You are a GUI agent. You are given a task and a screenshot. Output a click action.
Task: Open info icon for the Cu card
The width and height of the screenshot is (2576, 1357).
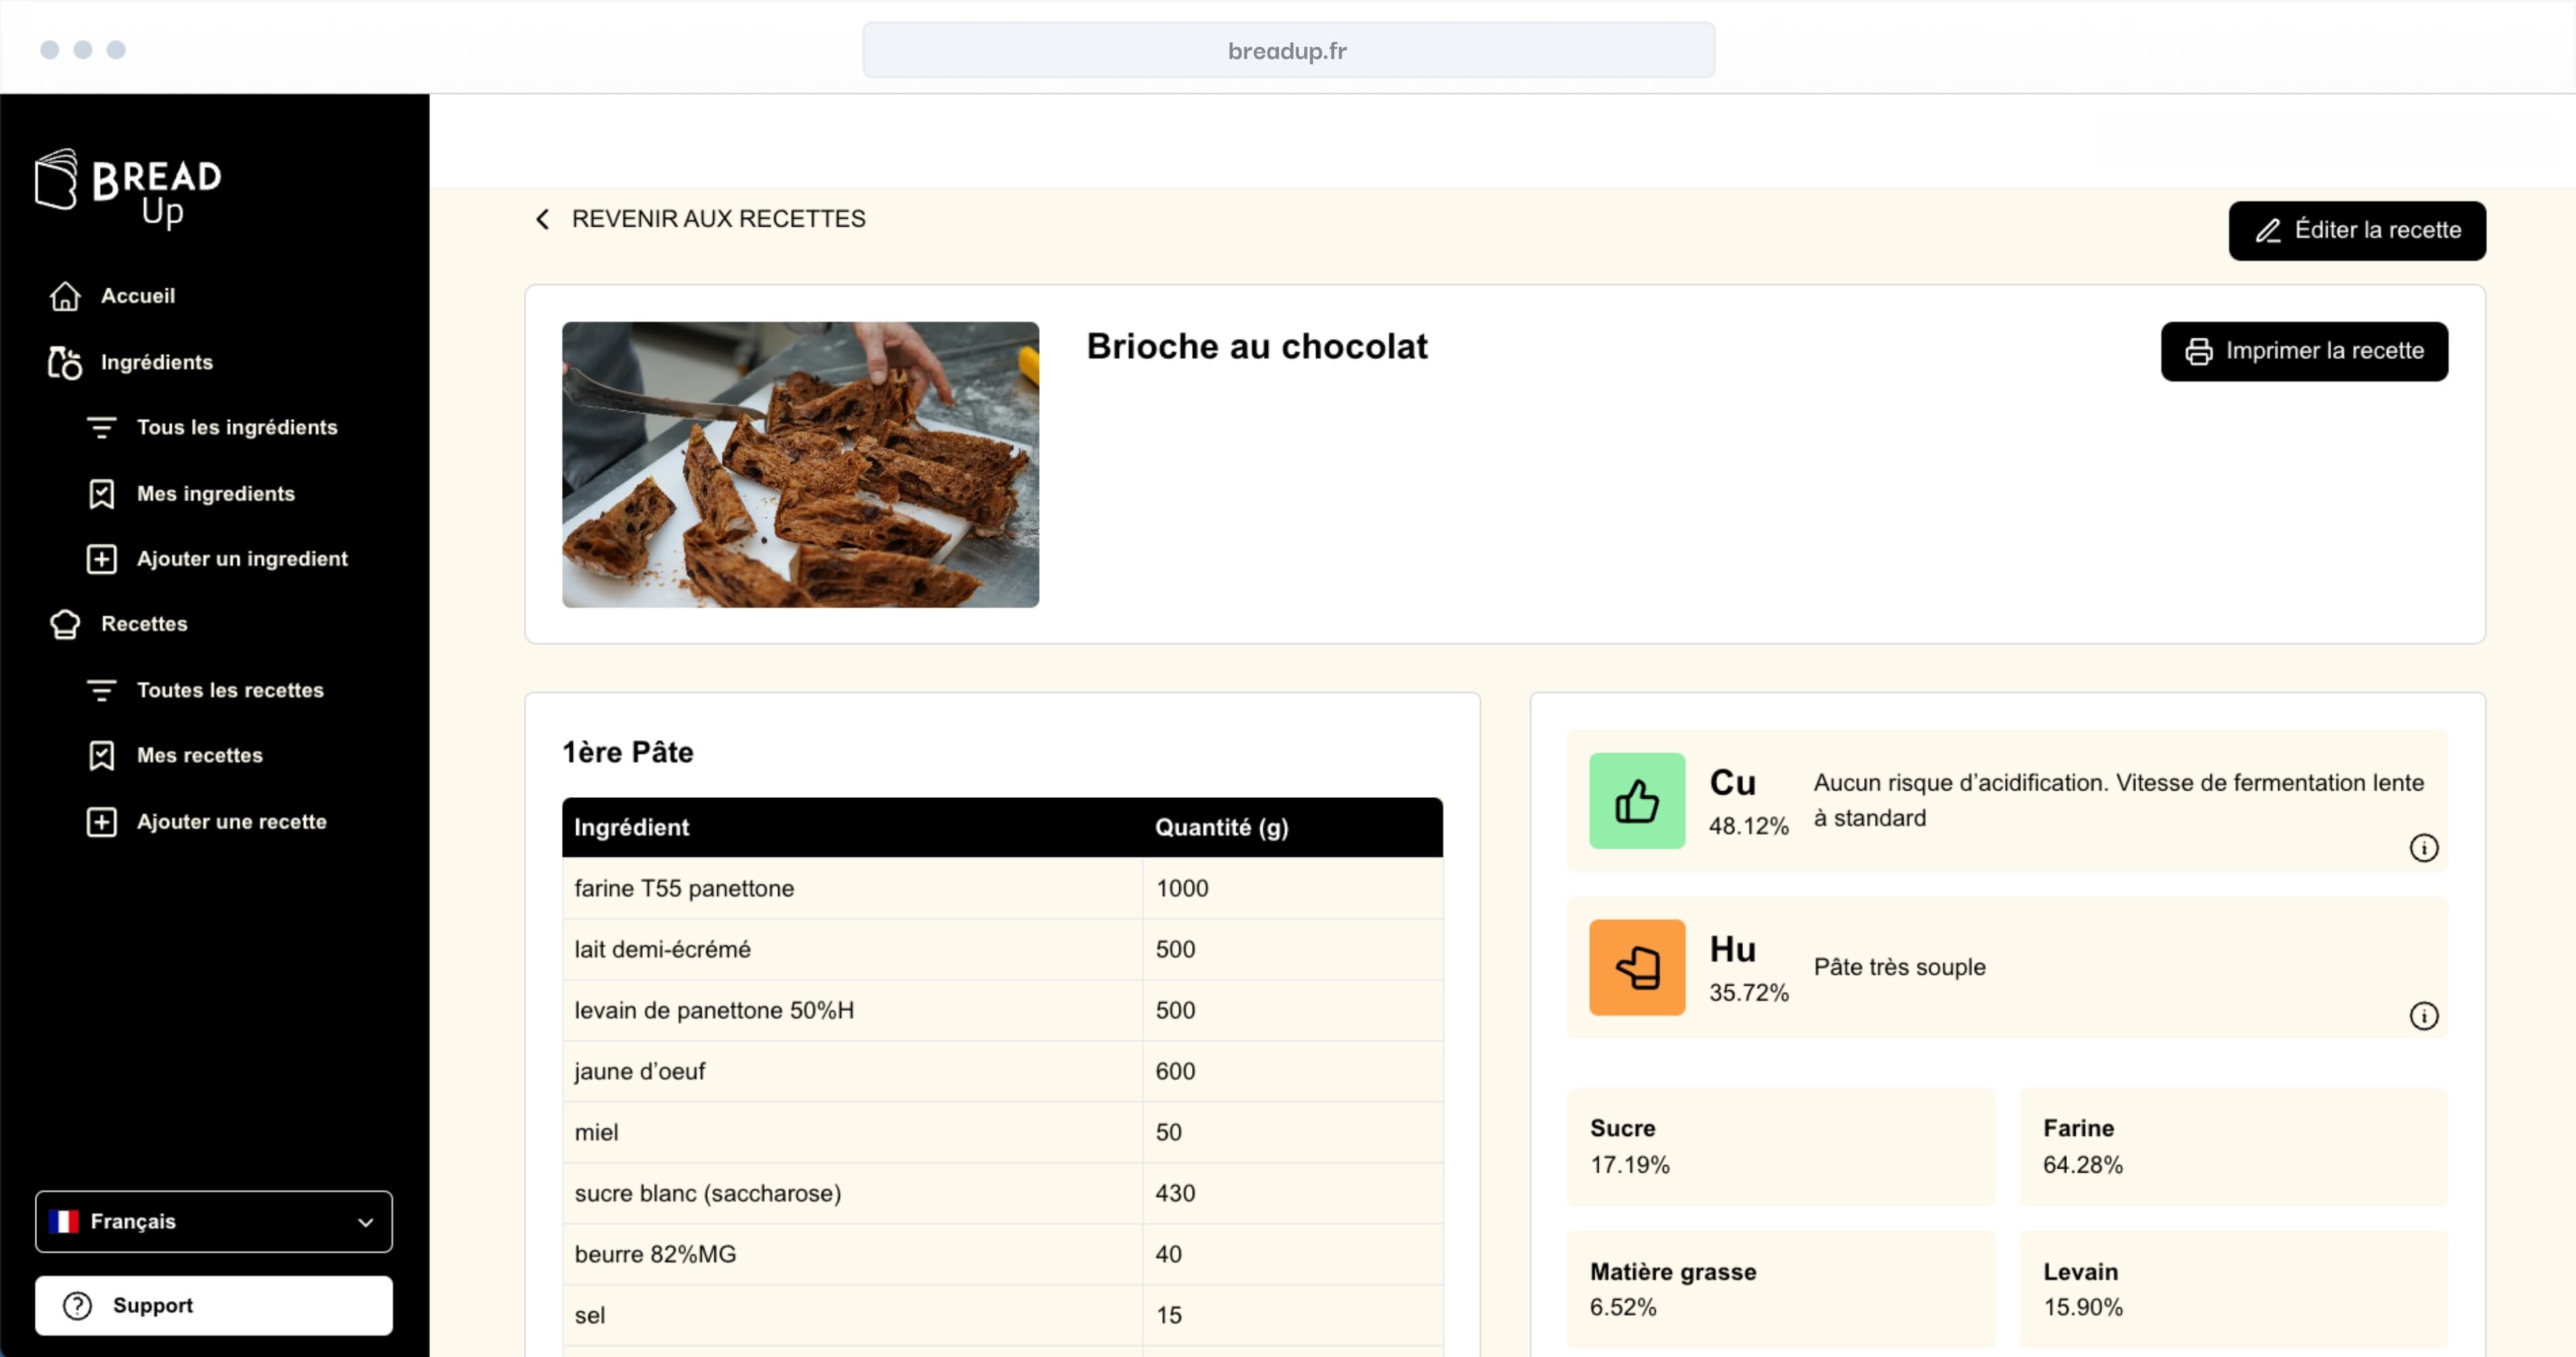click(2423, 847)
